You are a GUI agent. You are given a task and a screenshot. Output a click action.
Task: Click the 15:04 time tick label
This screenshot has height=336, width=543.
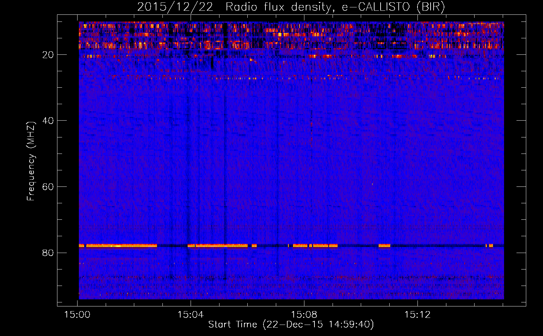(x=191, y=315)
